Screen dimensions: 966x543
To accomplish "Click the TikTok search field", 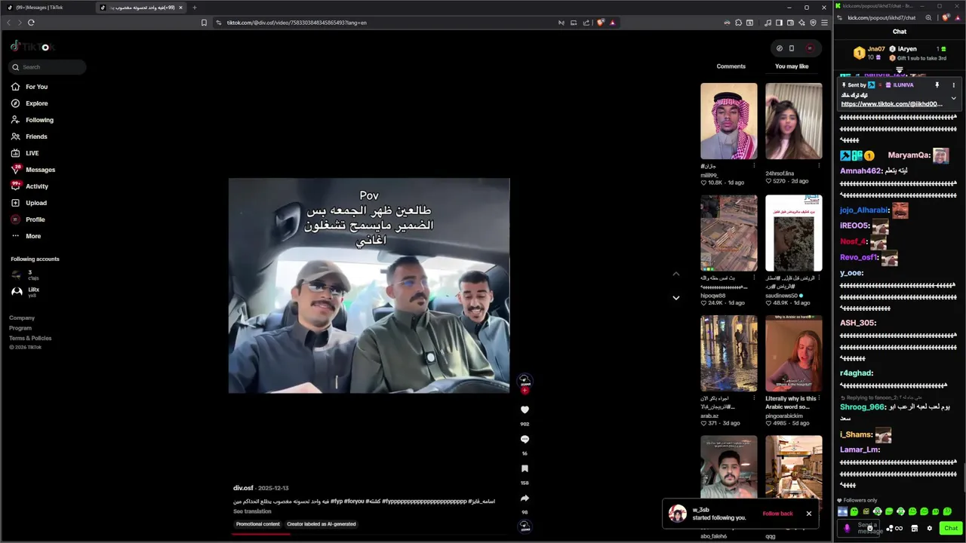I will pyautogui.click(x=48, y=67).
